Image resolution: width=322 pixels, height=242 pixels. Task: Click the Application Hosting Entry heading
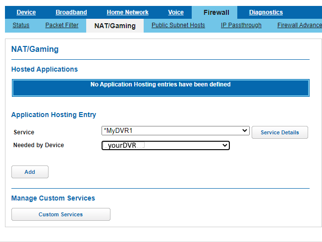(54, 115)
